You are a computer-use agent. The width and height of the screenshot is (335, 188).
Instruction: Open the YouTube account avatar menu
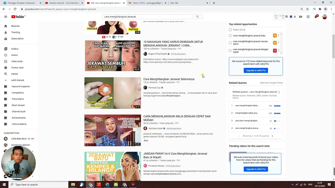(x=325, y=17)
